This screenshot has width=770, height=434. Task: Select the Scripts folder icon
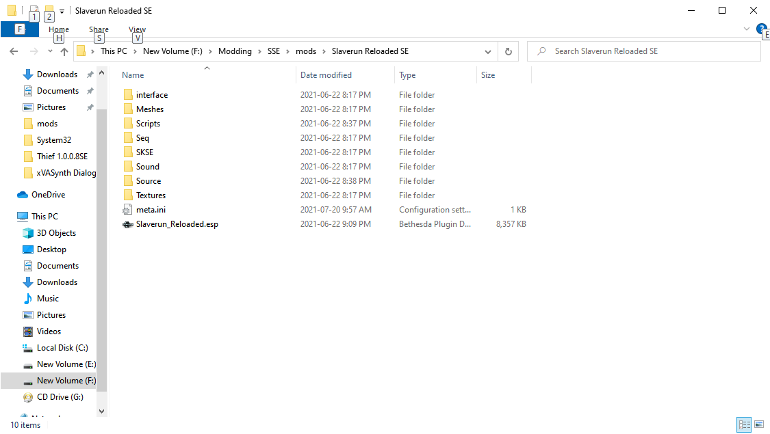coord(128,124)
